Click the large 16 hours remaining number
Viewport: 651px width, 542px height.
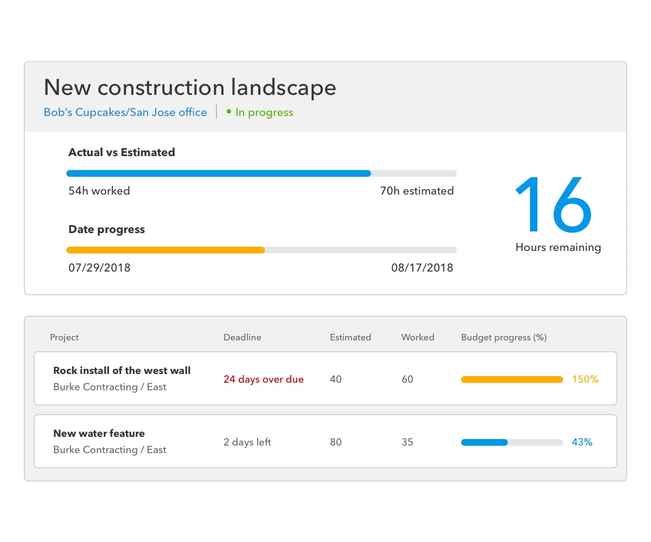tap(553, 204)
